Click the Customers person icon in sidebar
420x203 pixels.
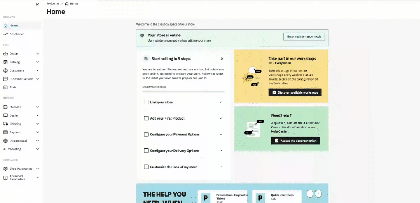5,70
